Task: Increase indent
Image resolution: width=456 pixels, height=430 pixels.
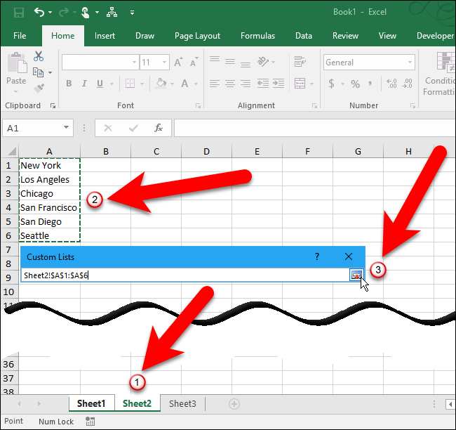Action: pyautogui.click(x=279, y=84)
